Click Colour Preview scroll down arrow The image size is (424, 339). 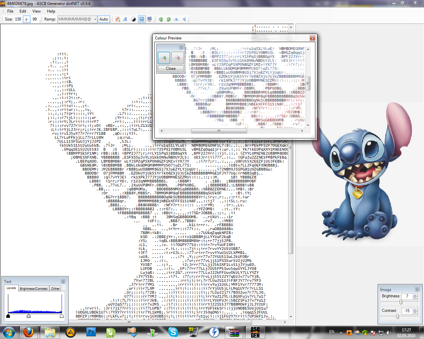(308, 125)
